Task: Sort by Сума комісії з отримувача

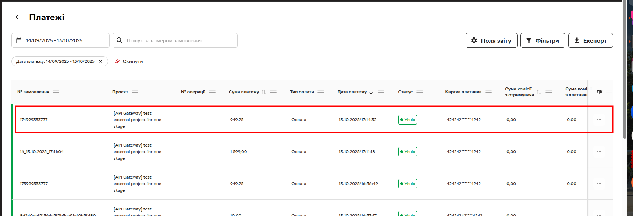Action: tap(539, 92)
